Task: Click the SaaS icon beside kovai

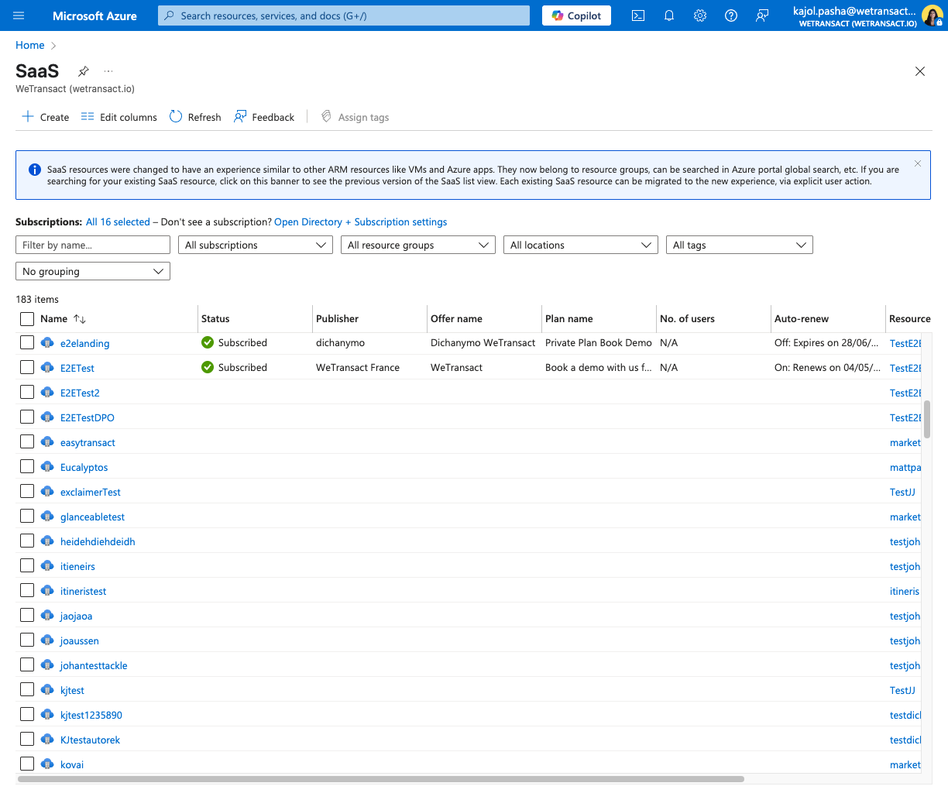Action: tap(47, 764)
